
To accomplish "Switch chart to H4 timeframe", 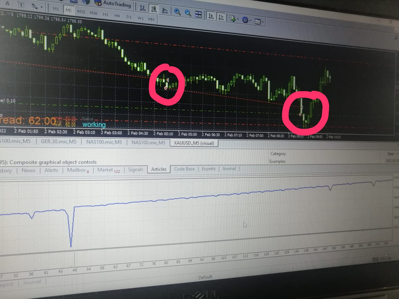I will point(117,16).
